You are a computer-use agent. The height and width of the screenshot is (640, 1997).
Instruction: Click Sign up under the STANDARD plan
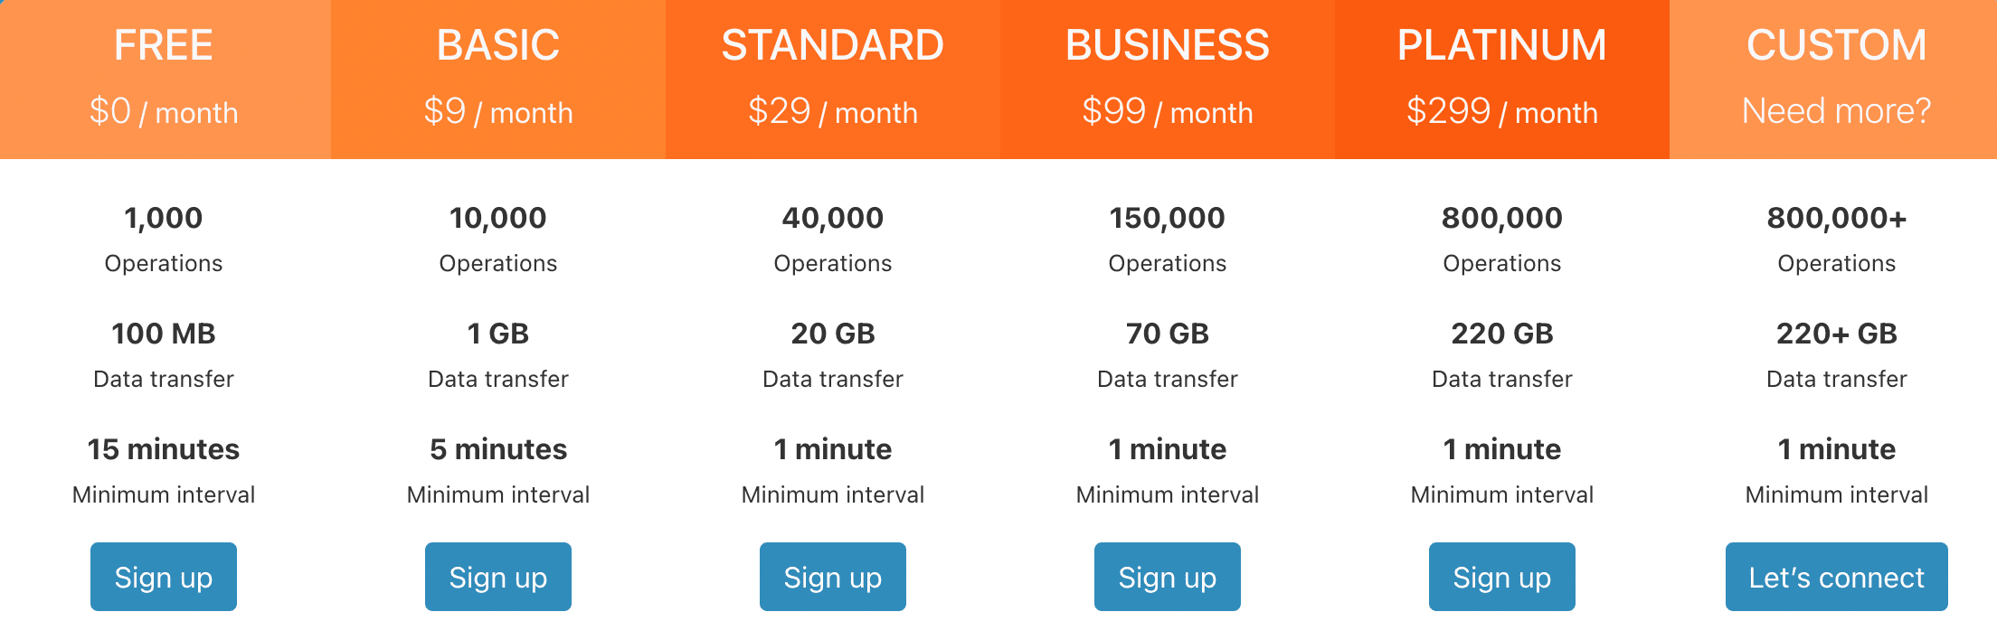click(833, 577)
